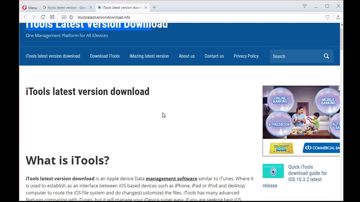Click the One Management Platform tagline text

pos(67,35)
